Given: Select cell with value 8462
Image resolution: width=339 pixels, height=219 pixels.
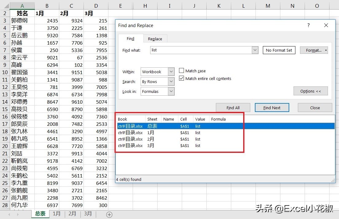Looking at the screenshot, I should pyautogui.click(x=96, y=197).
